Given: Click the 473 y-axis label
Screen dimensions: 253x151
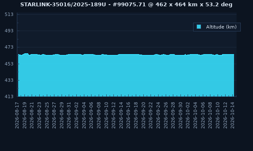Looking at the screenshot, I should (x=9, y=47).
